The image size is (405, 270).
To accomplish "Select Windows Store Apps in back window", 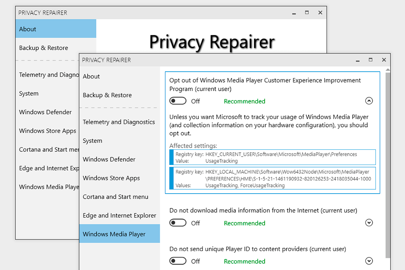I will 48,131.
